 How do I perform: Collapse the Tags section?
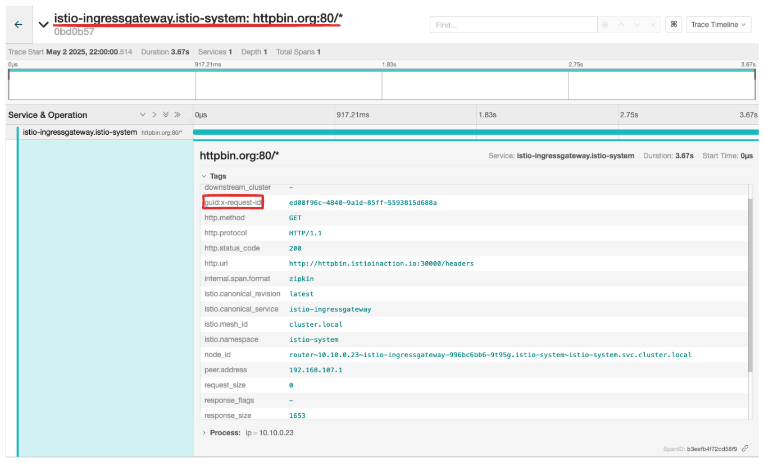213,176
